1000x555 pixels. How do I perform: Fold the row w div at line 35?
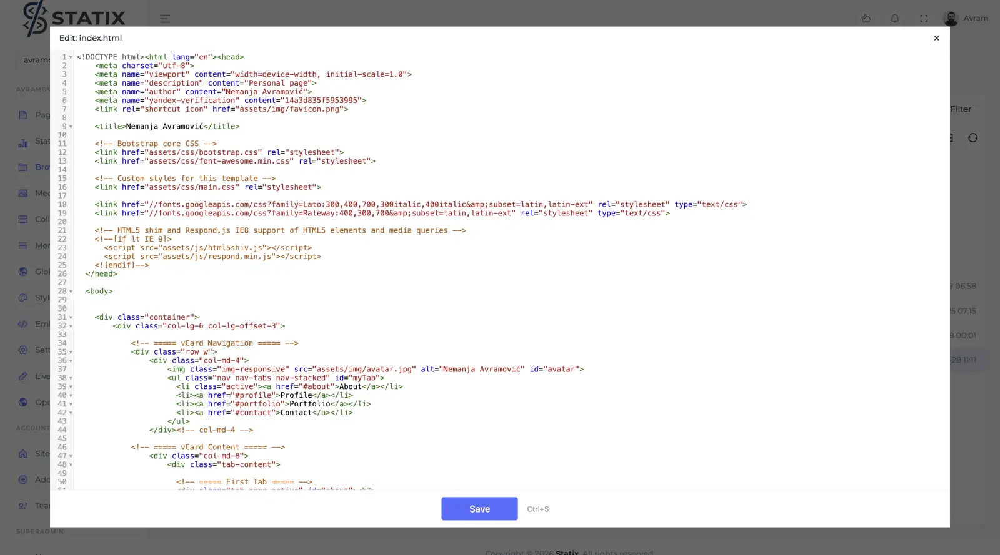tap(71, 352)
